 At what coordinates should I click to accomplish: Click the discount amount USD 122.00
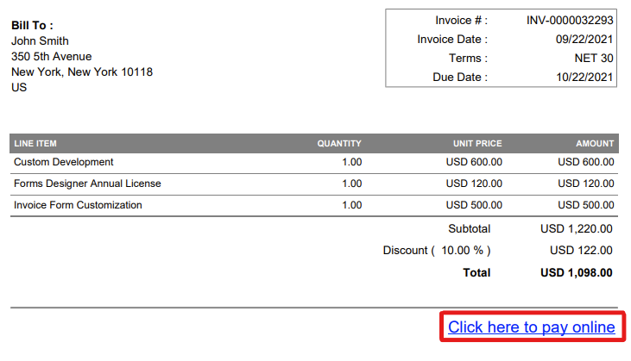click(581, 251)
